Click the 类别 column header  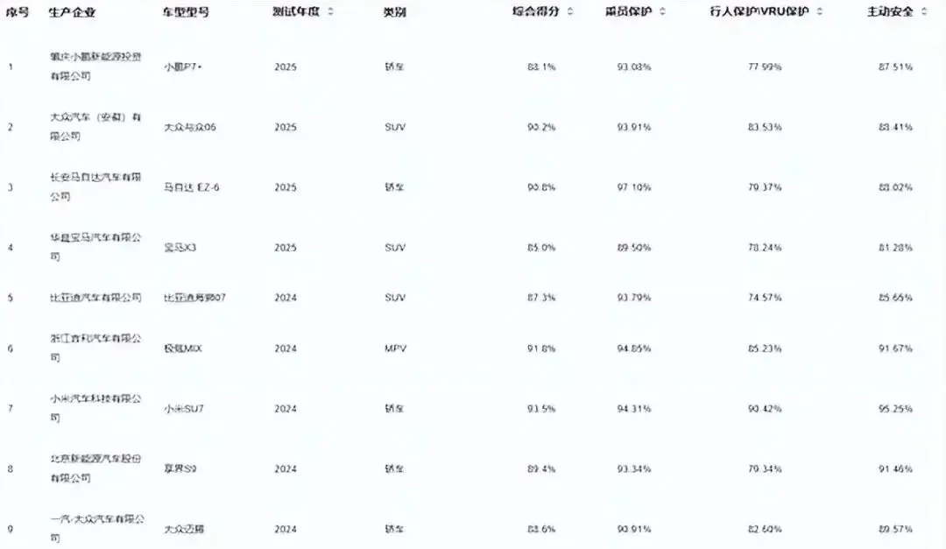coord(394,12)
